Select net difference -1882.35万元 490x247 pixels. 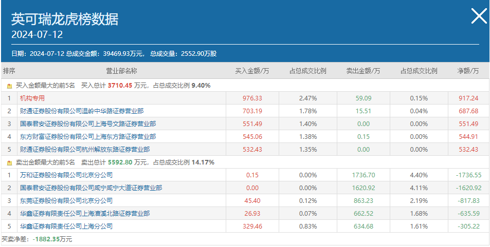[x=52, y=239]
